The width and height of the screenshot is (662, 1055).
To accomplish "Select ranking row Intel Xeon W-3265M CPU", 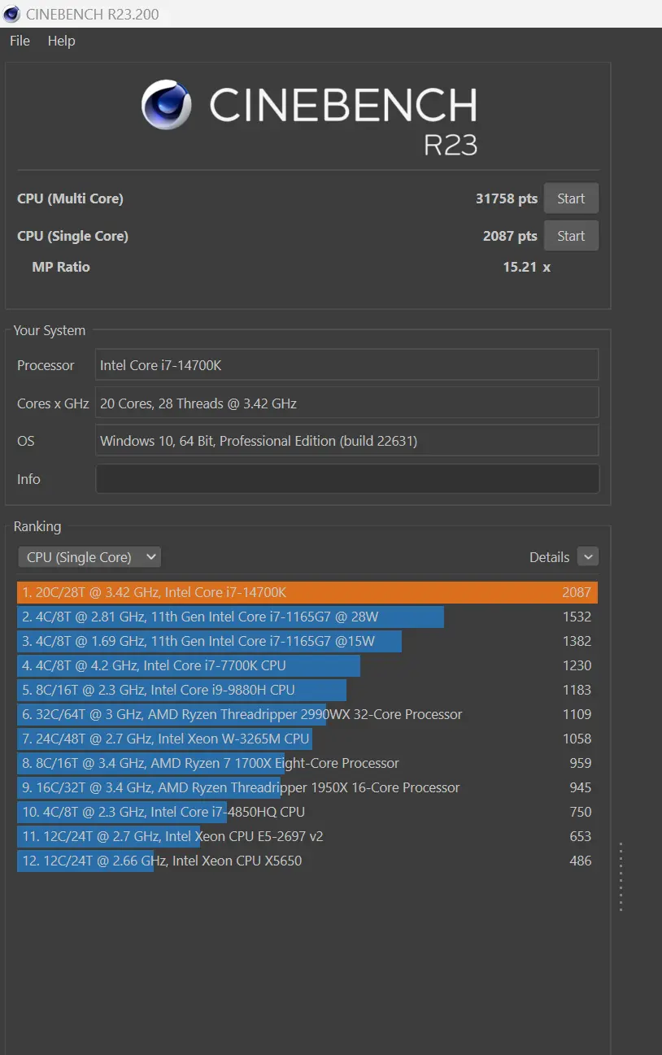I will pyautogui.click(x=307, y=739).
